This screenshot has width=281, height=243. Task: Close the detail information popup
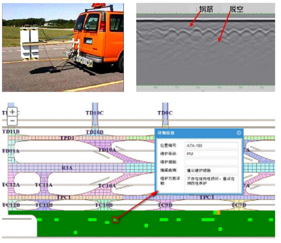(238, 133)
